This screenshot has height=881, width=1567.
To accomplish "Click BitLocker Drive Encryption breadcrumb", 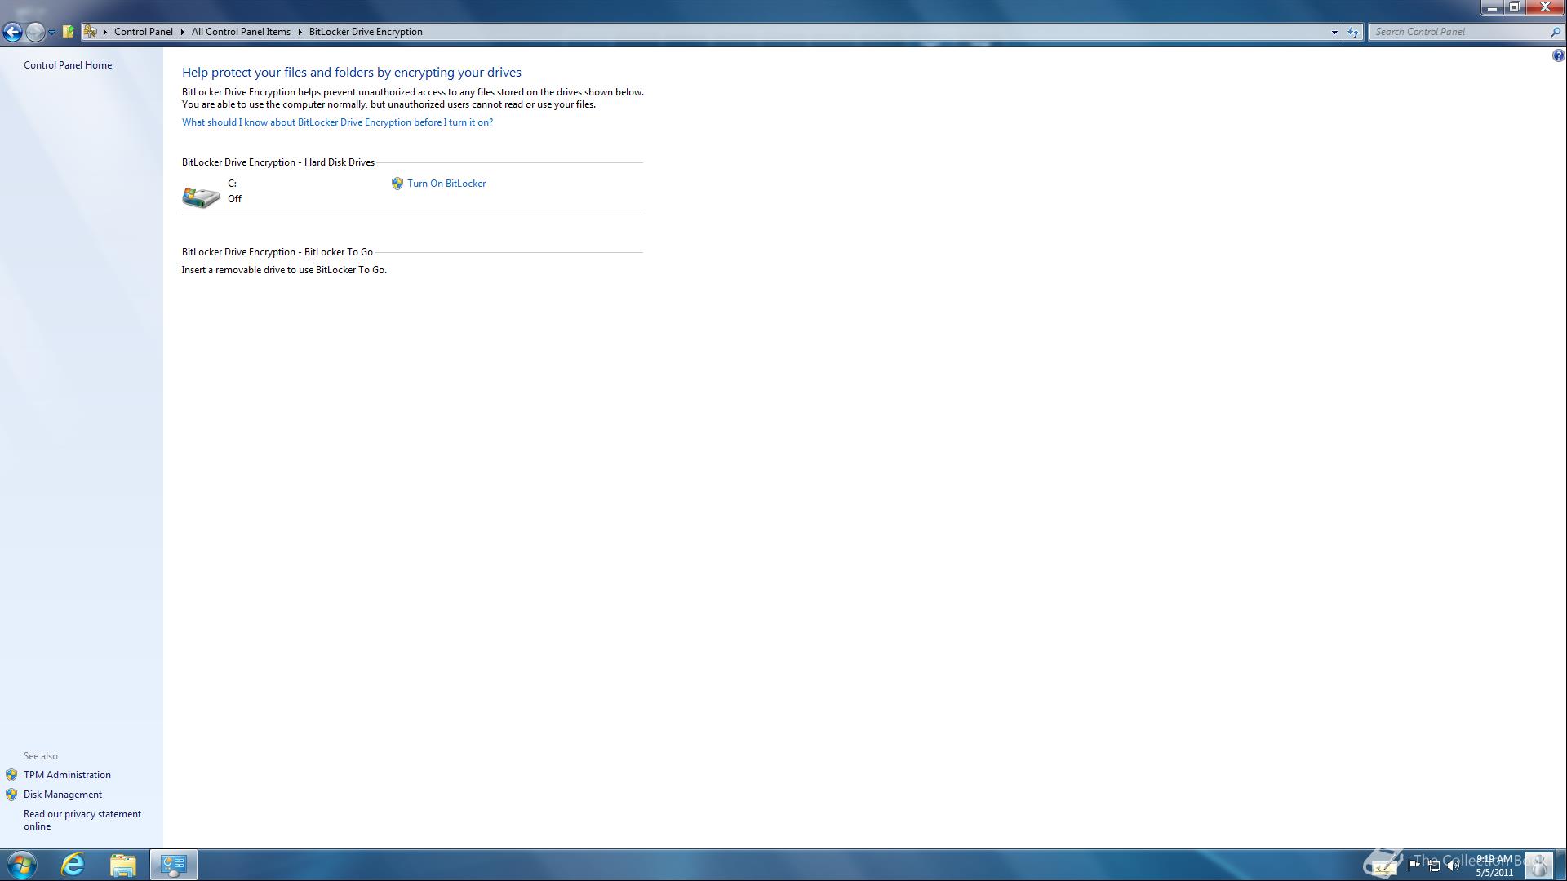I will point(366,32).
